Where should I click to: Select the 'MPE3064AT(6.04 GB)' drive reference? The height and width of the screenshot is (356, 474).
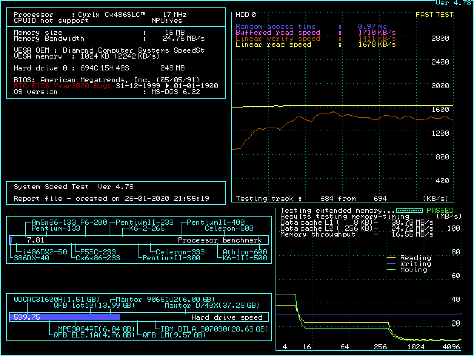click(97, 329)
